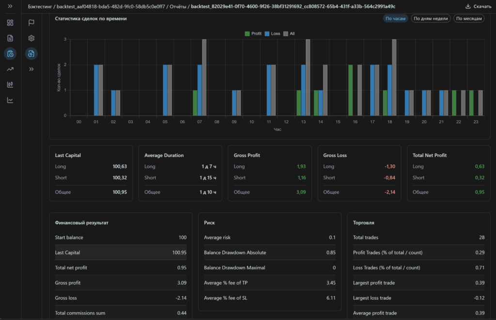Toggle the Profit series in chart legend
The width and height of the screenshot is (496, 320).
tap(253, 33)
